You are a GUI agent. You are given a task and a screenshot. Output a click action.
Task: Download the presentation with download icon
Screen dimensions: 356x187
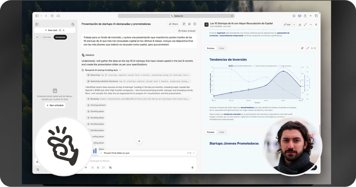click(x=300, y=25)
